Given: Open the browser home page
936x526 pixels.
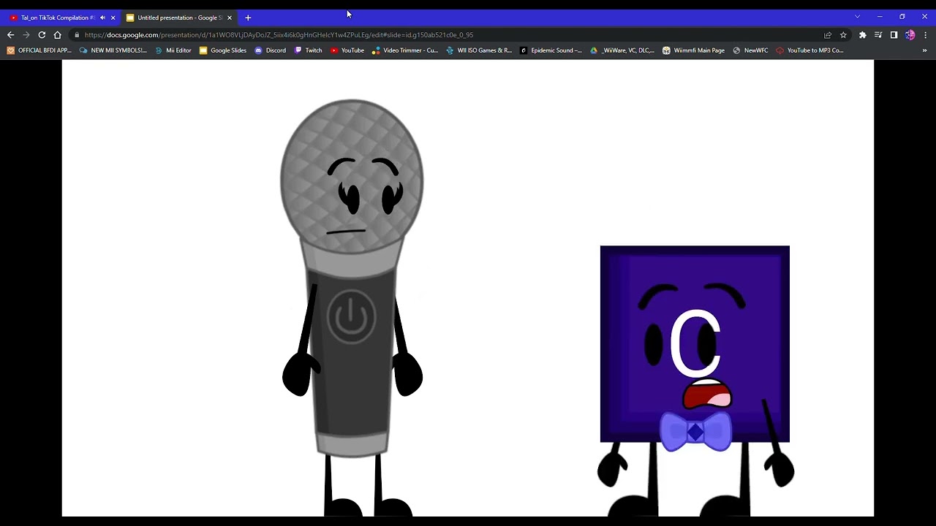Looking at the screenshot, I should (x=58, y=35).
